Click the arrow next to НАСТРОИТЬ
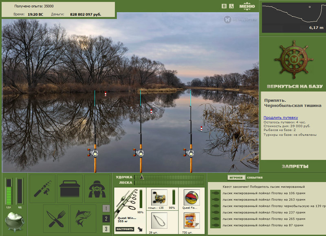 pos(140,229)
